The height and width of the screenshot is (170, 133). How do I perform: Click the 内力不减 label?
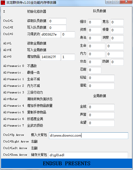point(33,86)
